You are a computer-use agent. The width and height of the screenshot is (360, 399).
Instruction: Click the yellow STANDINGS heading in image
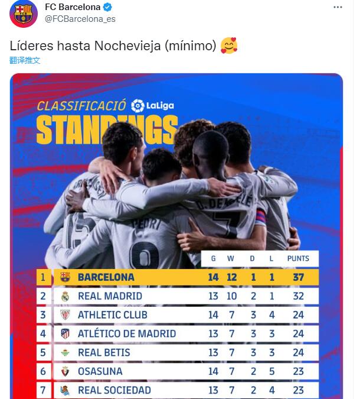107,130
